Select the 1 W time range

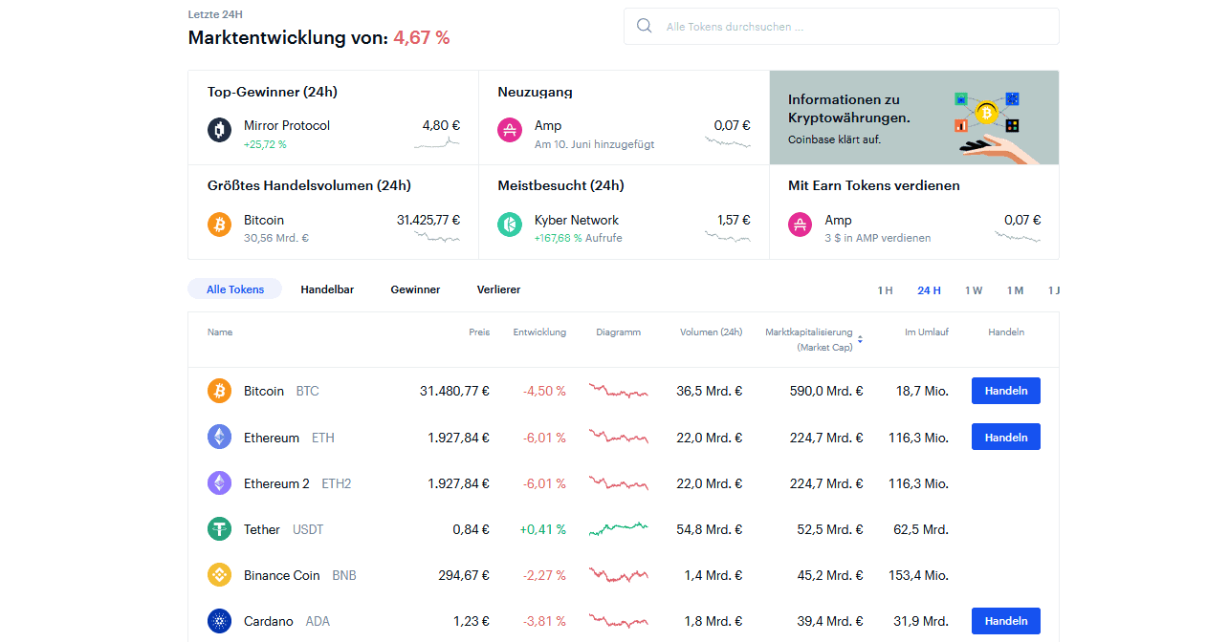pos(974,290)
